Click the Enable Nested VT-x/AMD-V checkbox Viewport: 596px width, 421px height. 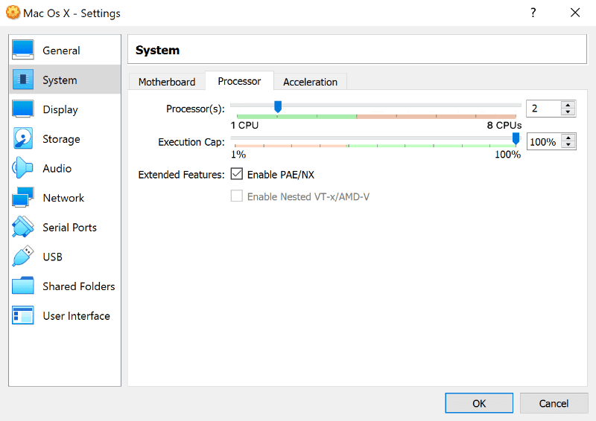[x=237, y=196]
